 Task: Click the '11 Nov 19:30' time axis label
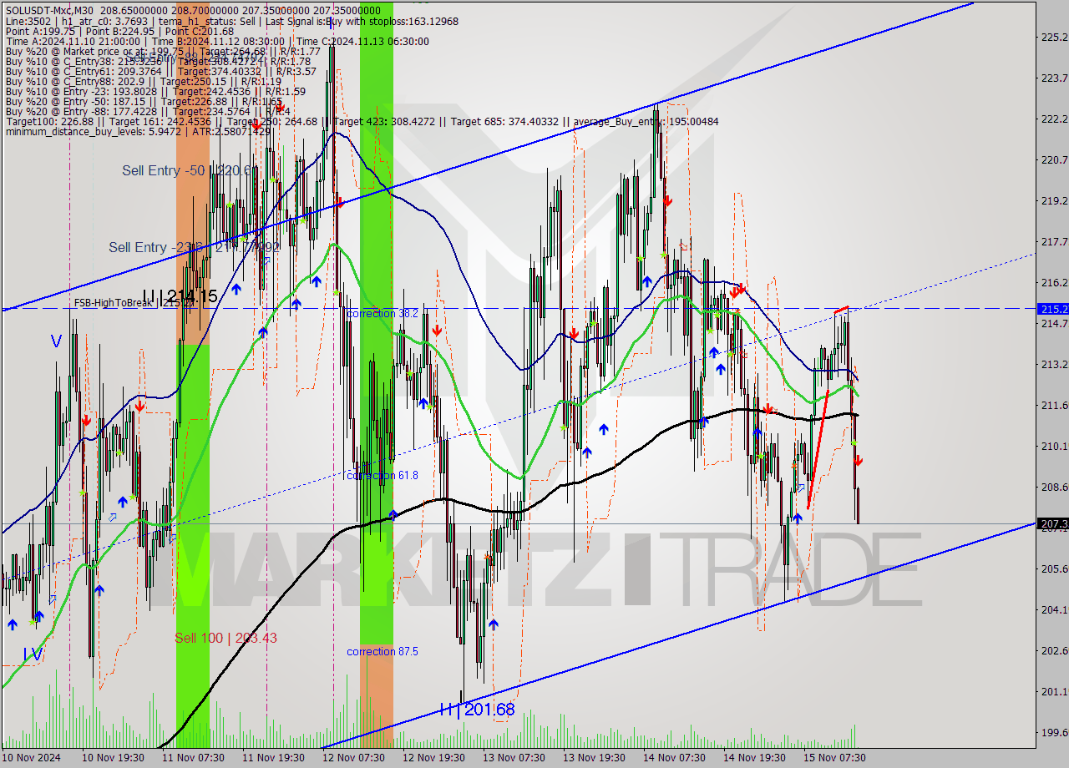coord(273,757)
